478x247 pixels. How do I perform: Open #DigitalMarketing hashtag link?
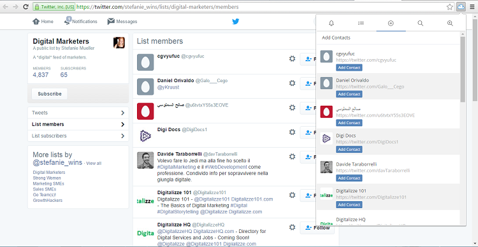(x=176, y=167)
